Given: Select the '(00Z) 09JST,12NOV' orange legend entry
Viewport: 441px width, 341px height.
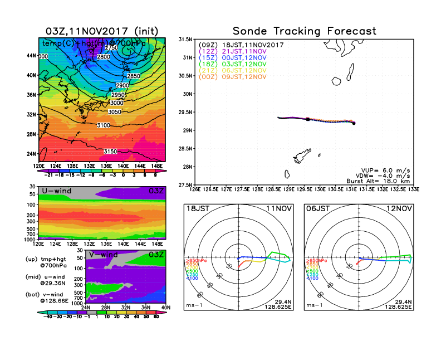Looking at the screenshot, I should point(233,77).
